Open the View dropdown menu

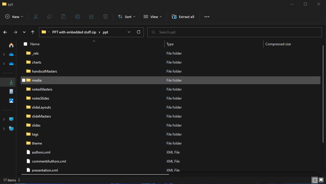[x=153, y=17]
